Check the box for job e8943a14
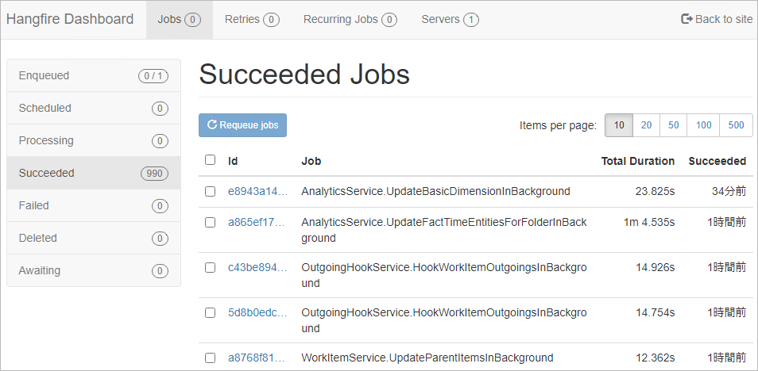Image resolution: width=758 pixels, height=371 pixels. click(210, 191)
